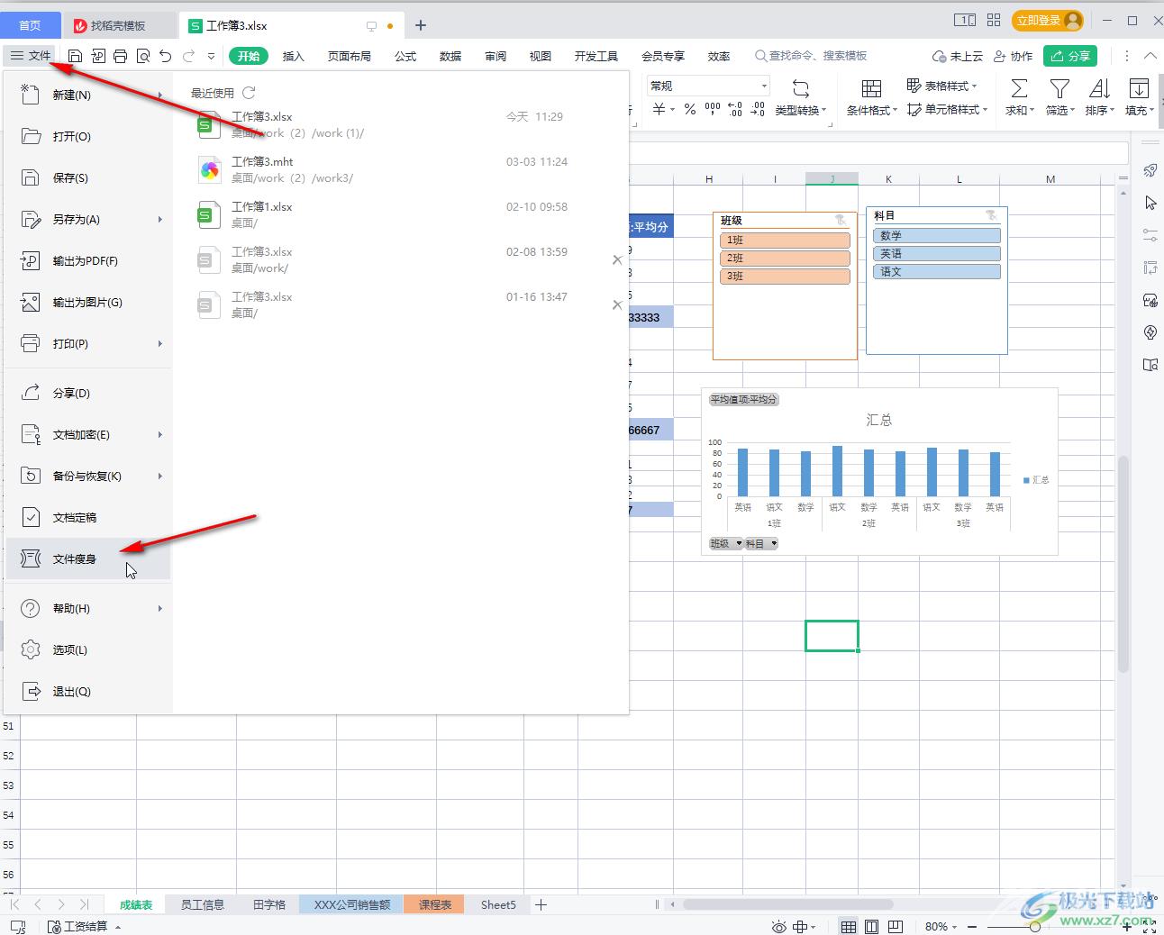
Task: Toggle the 1班 slicer item
Action: pyautogui.click(x=785, y=241)
